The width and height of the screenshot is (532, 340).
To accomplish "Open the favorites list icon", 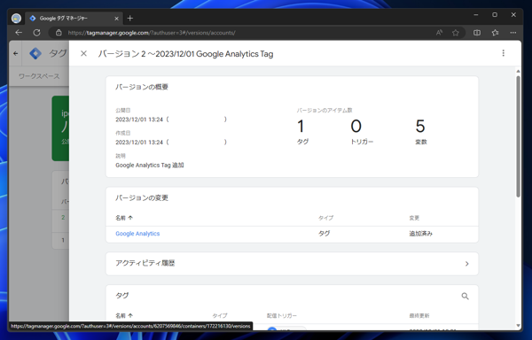I will (x=495, y=33).
